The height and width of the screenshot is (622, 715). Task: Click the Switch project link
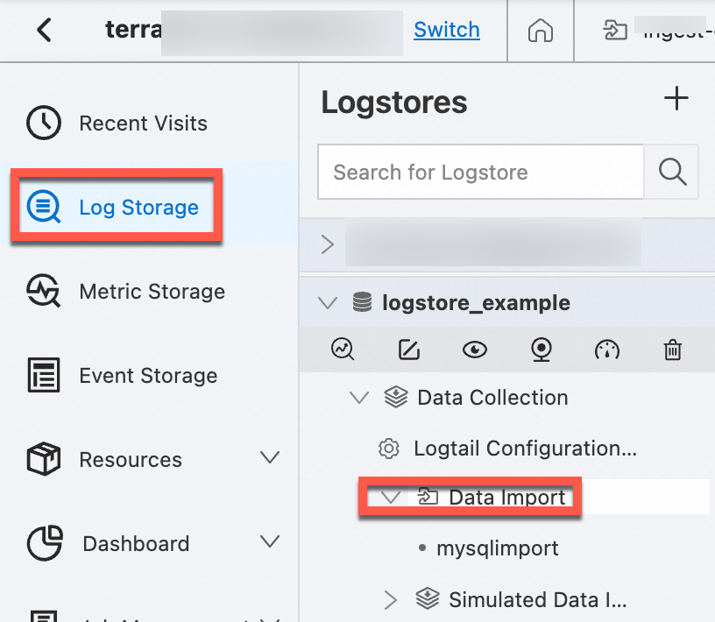point(446,30)
